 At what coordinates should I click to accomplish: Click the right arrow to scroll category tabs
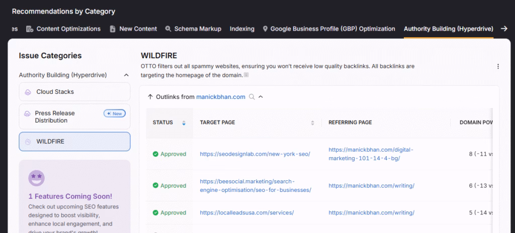[504, 29]
